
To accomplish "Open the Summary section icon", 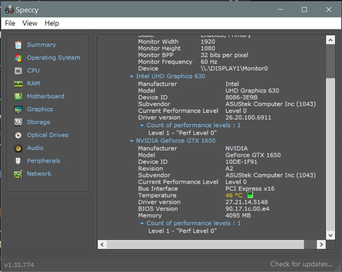I will (x=18, y=45).
